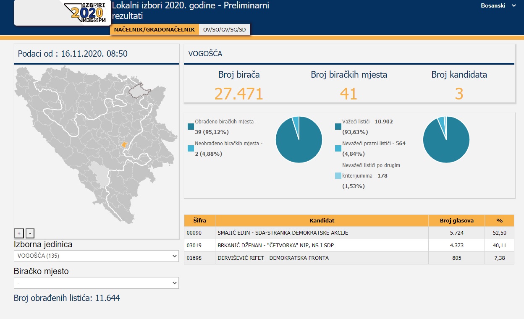Open the Bosanski language dropdown

coord(498,6)
